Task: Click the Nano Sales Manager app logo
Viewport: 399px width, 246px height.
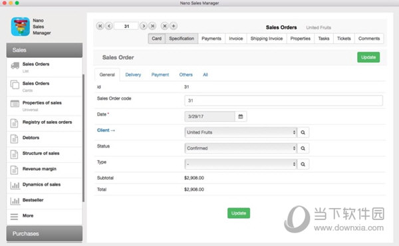Action: pos(21,27)
